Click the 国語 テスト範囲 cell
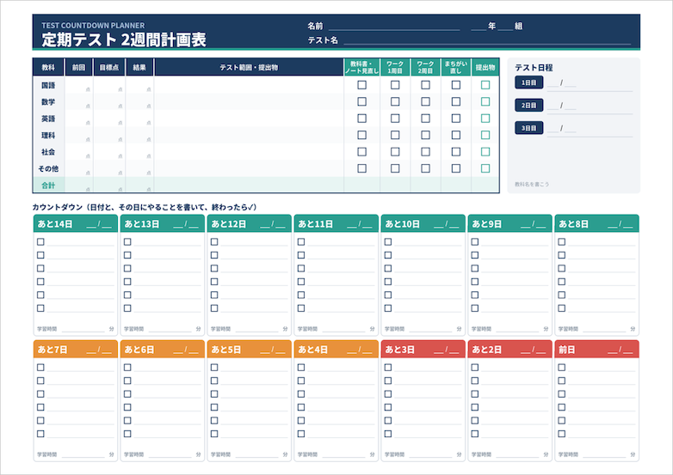 249,85
